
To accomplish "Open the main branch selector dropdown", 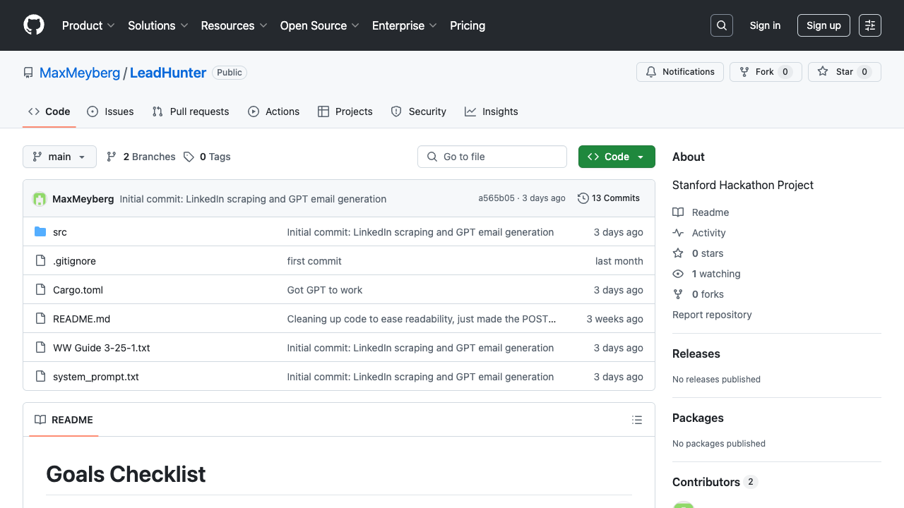I will pos(59,157).
